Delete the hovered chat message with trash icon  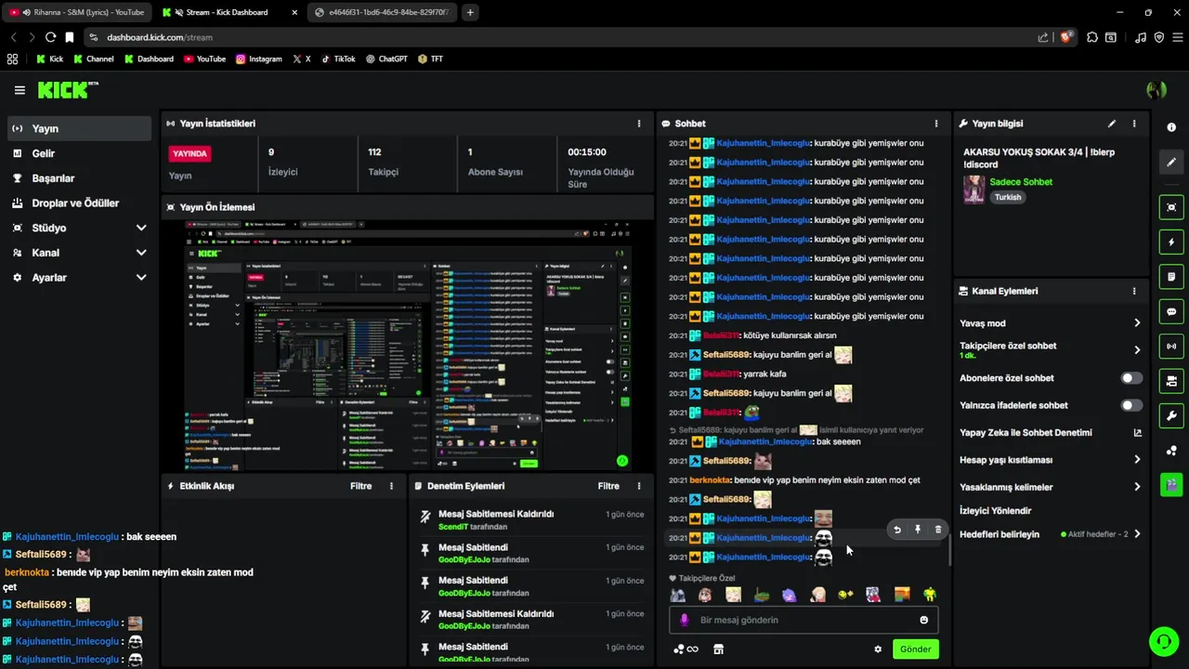pyautogui.click(x=938, y=530)
